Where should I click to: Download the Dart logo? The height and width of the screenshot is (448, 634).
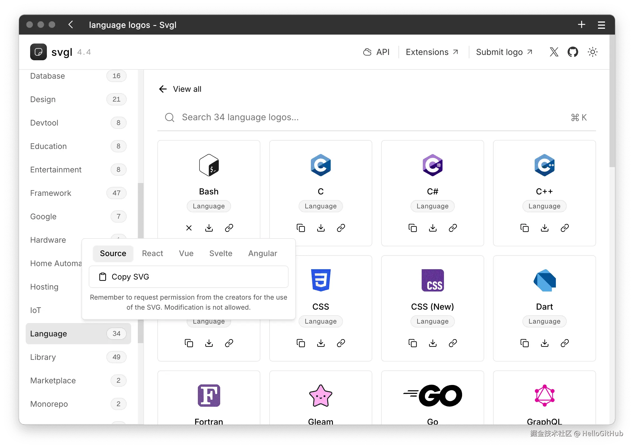coord(544,343)
